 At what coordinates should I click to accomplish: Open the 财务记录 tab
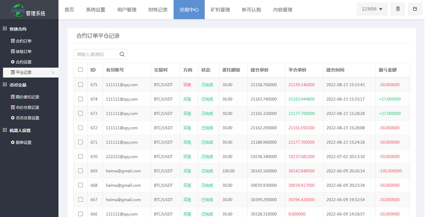(x=158, y=10)
